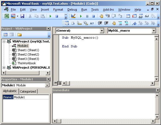This screenshot has width=161, height=125.
Task: Click the Indent icon
Action: (100, 23)
